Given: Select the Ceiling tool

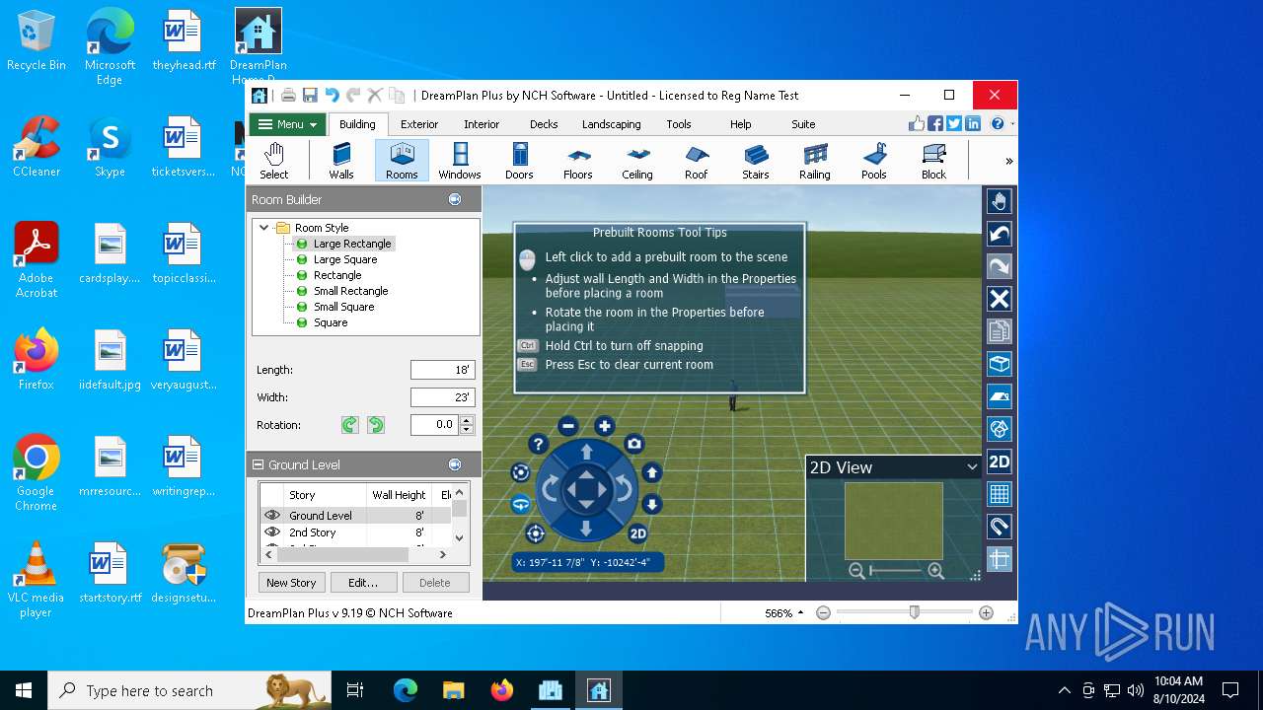Looking at the screenshot, I should coord(637,161).
